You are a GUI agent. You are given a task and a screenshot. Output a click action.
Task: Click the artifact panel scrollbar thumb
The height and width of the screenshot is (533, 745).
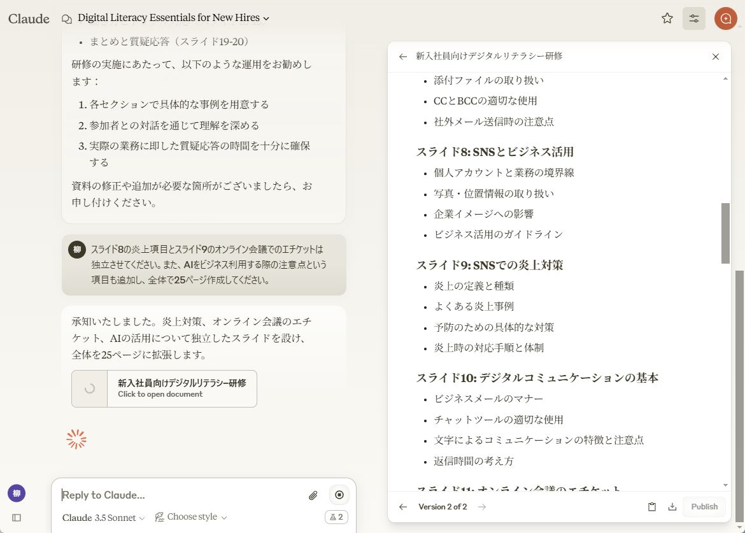pos(725,233)
